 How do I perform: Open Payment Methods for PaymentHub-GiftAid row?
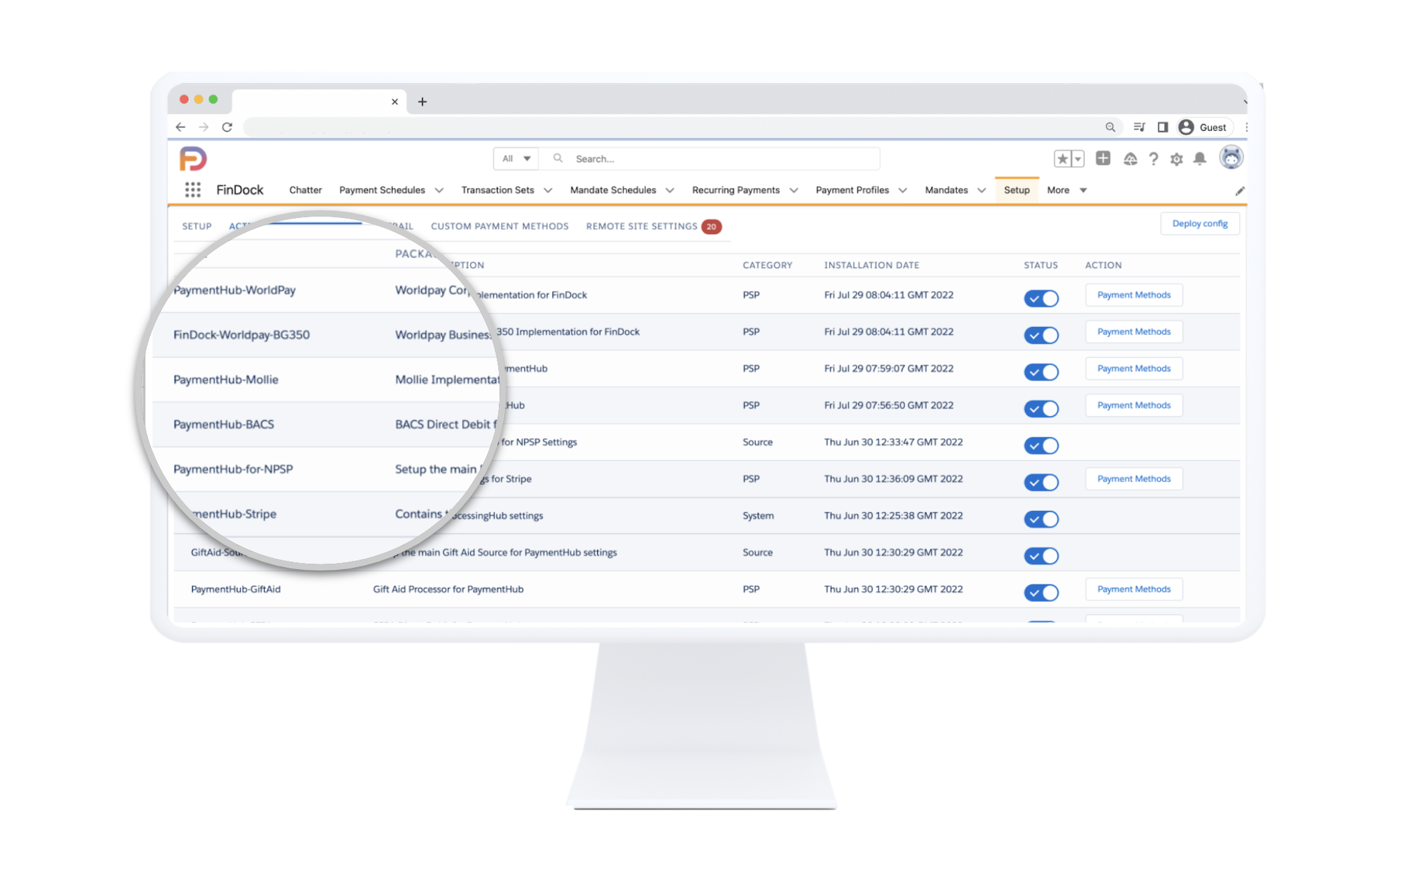coord(1134,589)
